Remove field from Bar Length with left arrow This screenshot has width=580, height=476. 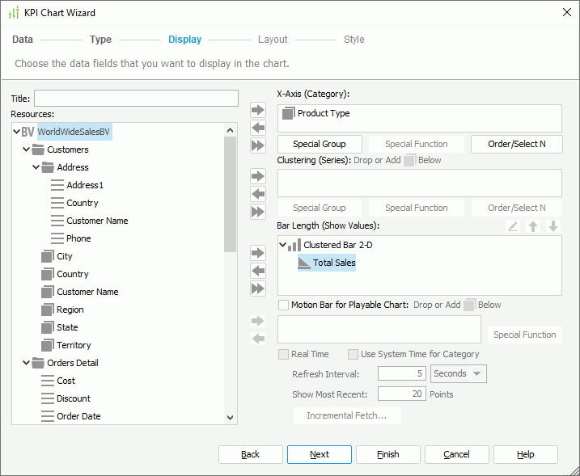tap(258, 271)
